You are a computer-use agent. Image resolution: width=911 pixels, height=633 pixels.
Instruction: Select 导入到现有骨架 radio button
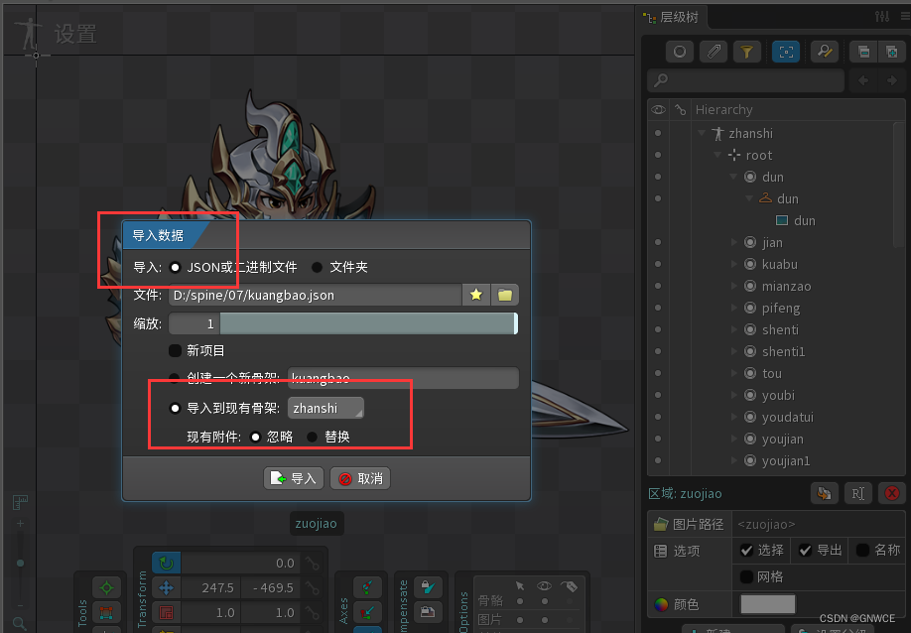tap(175, 408)
